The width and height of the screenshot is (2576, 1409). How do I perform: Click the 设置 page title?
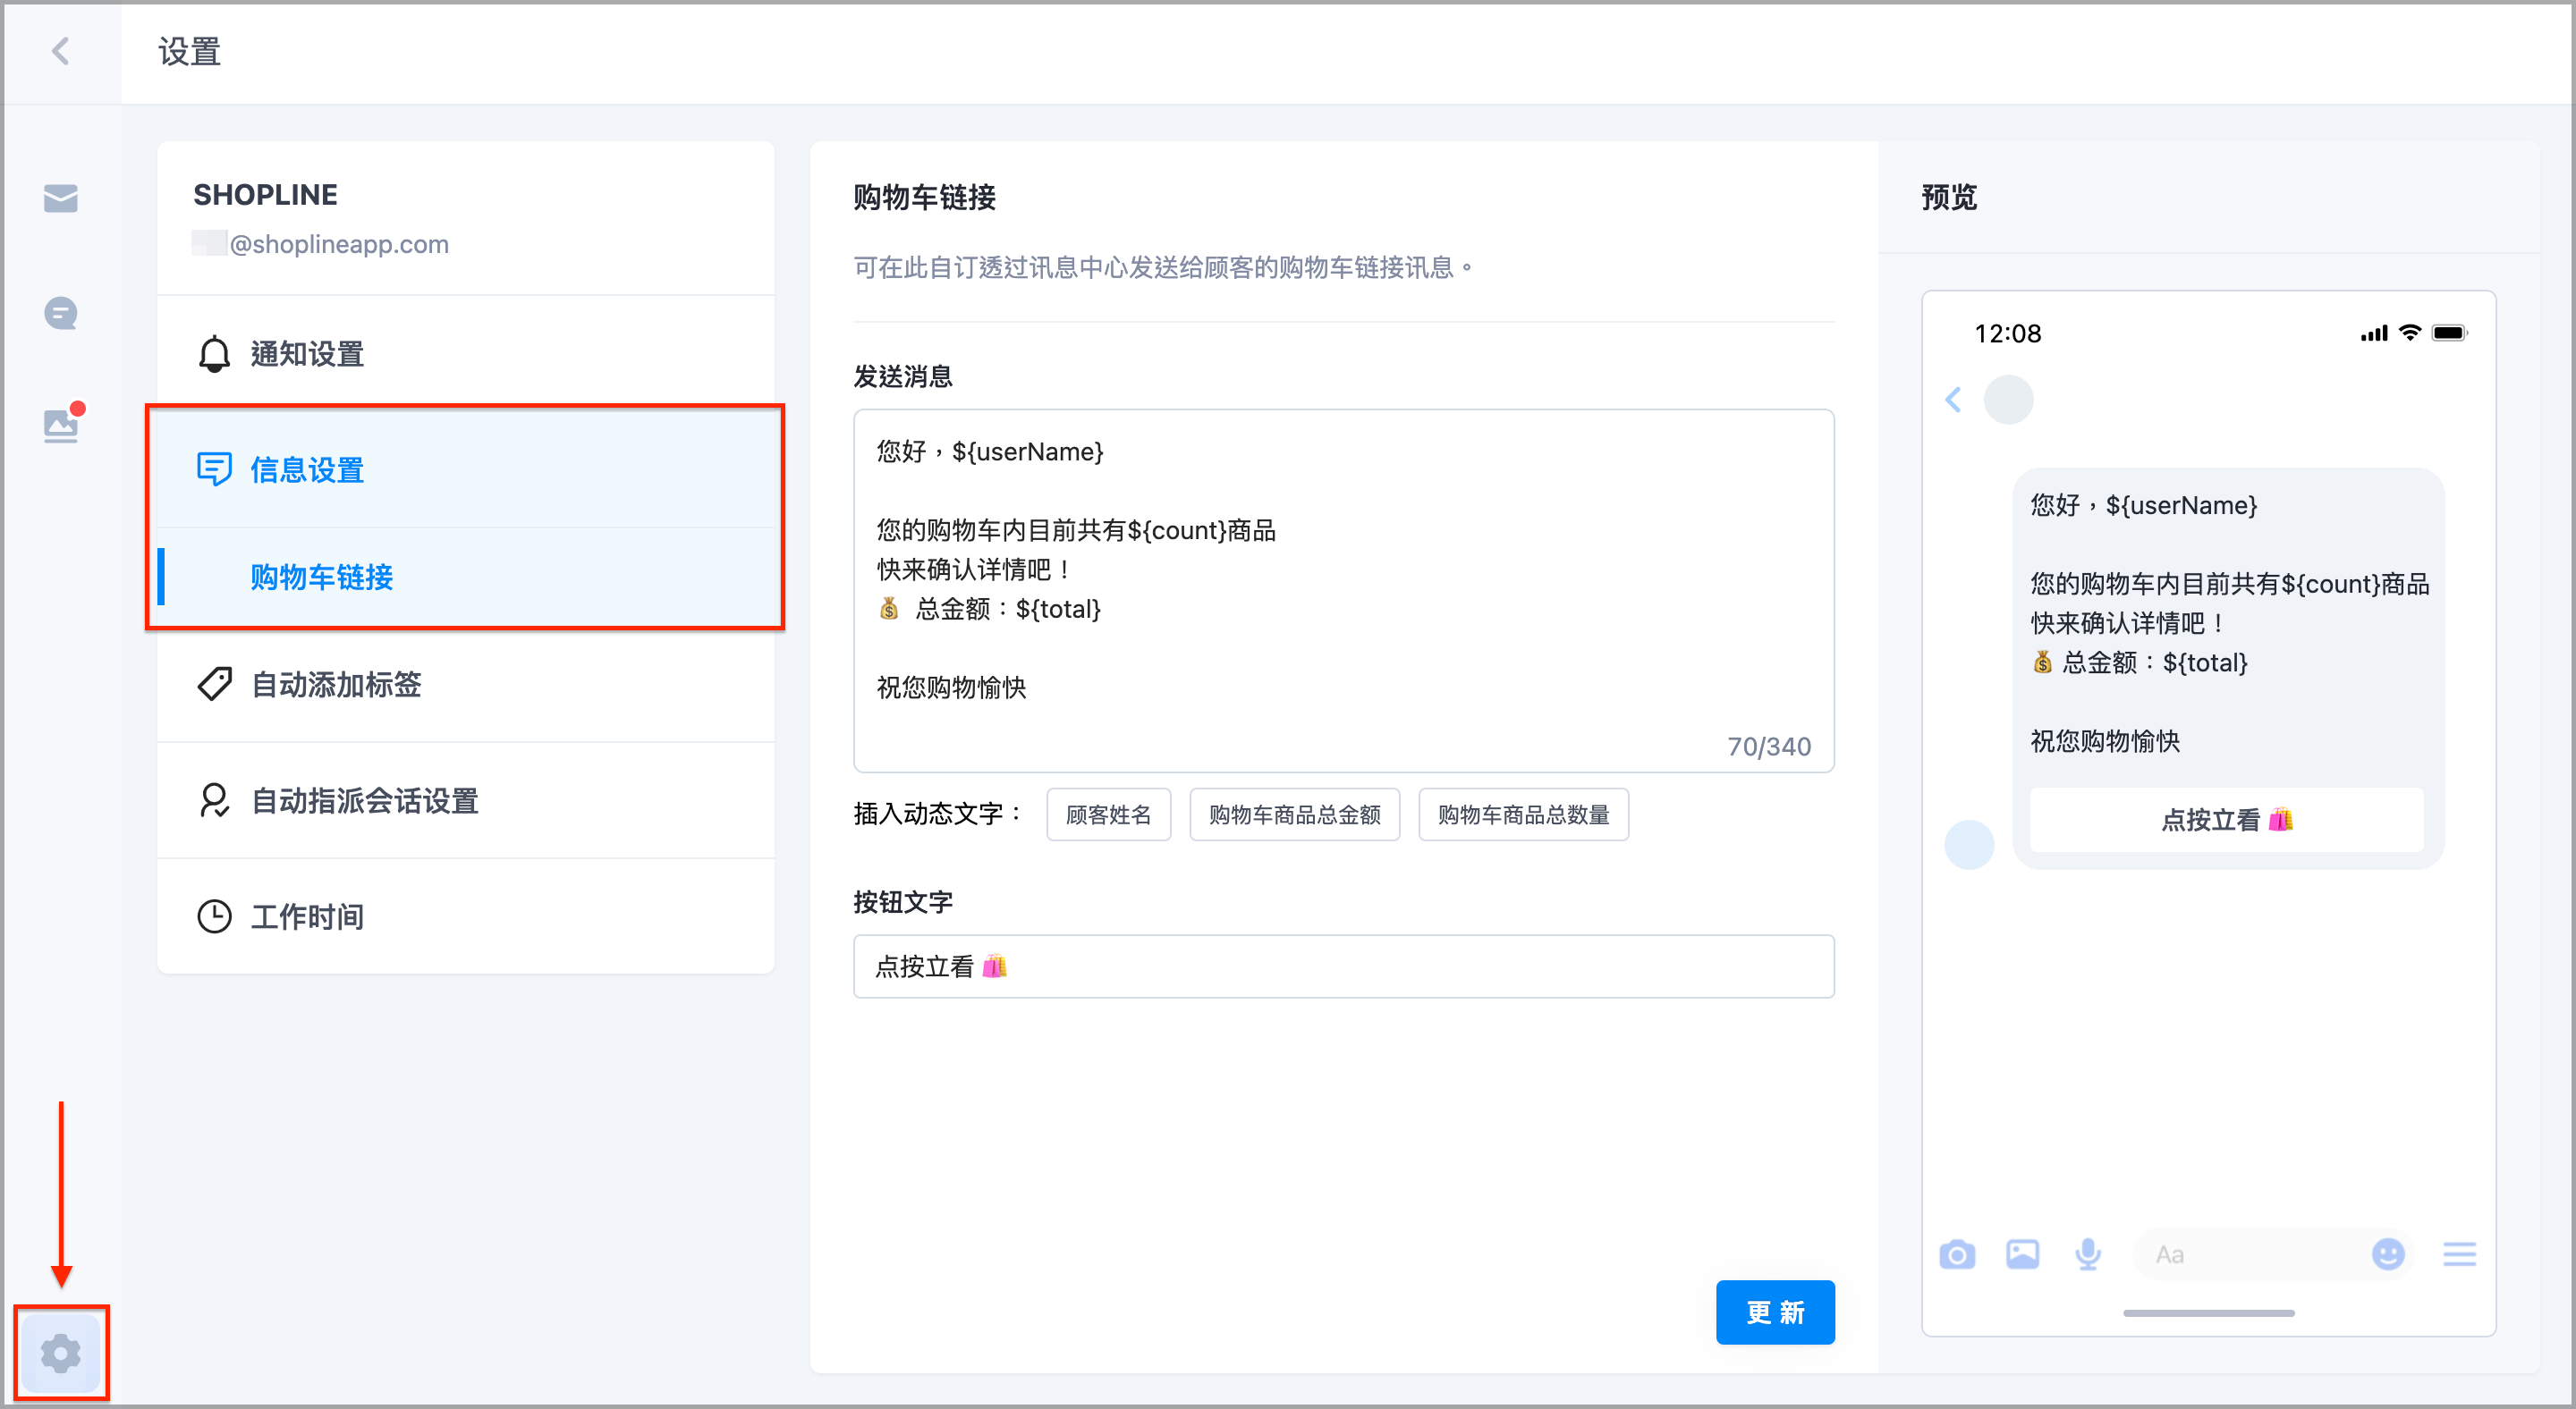pyautogui.click(x=189, y=51)
